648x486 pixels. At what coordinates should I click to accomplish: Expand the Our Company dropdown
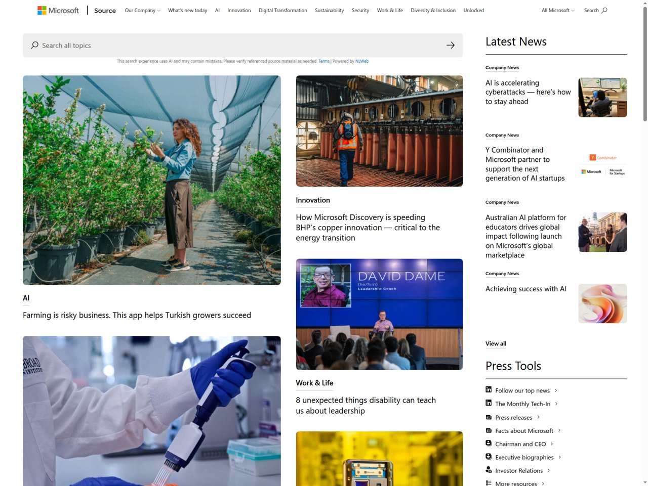(143, 10)
